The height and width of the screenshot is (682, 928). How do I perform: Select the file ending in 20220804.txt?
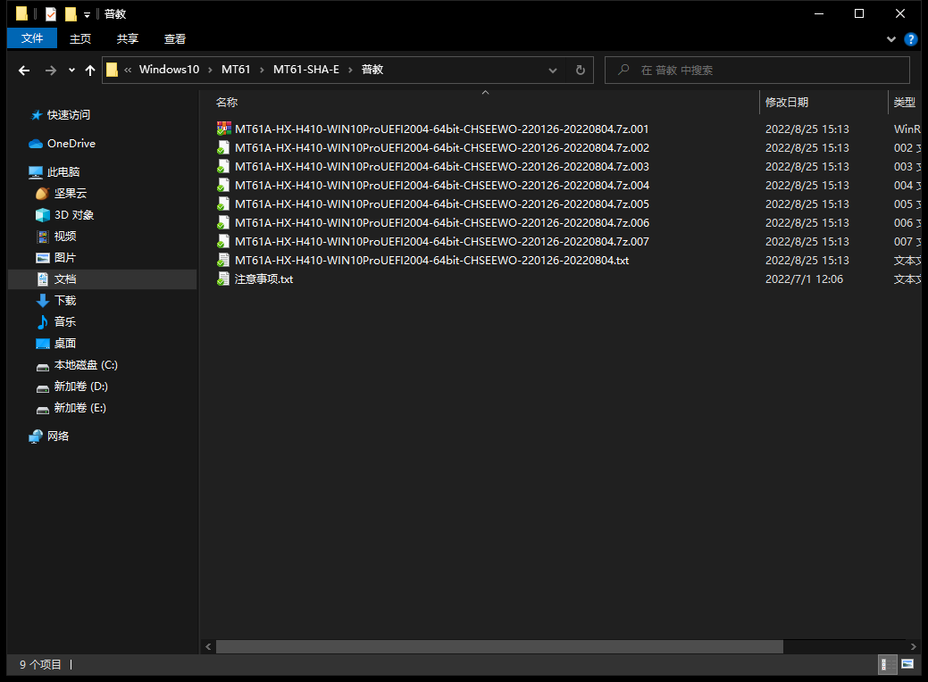pos(431,261)
